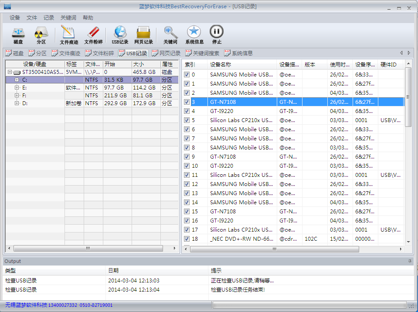418x312 pixels.
Task: Open the 文件 menu
Action: pyautogui.click(x=32, y=18)
